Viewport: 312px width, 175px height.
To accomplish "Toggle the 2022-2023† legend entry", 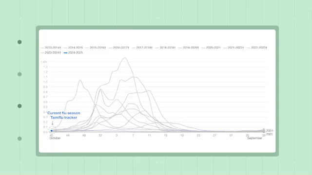I will [x=257, y=48].
